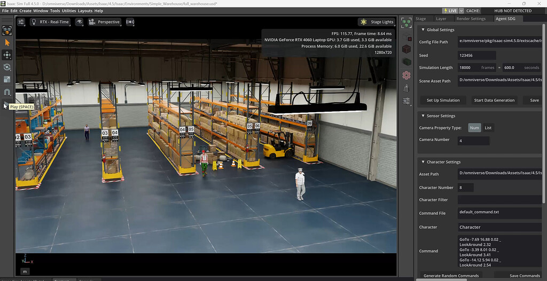Open viewport settings sliders icon
Image resolution: width=547 pixels, height=281 pixels.
coord(21,22)
